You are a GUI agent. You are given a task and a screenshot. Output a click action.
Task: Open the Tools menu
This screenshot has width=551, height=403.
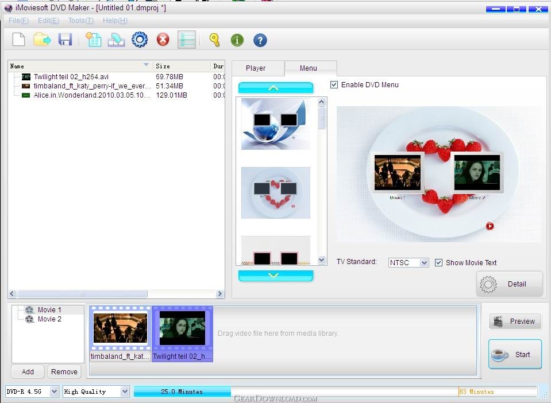[x=81, y=20]
